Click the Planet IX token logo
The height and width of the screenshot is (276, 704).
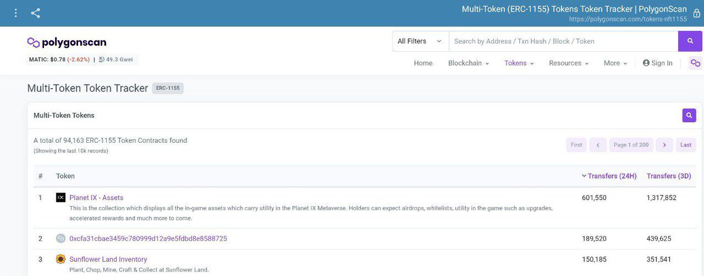coord(60,197)
